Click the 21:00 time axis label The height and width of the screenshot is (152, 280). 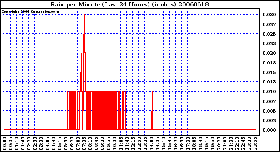(225, 143)
